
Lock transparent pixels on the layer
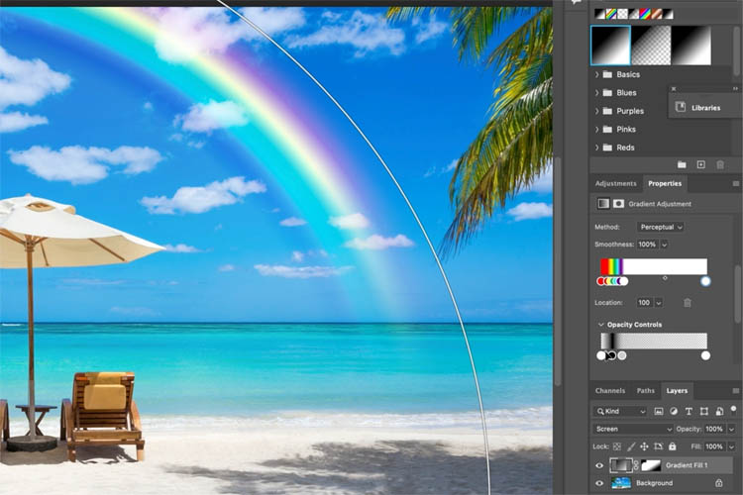pos(616,446)
